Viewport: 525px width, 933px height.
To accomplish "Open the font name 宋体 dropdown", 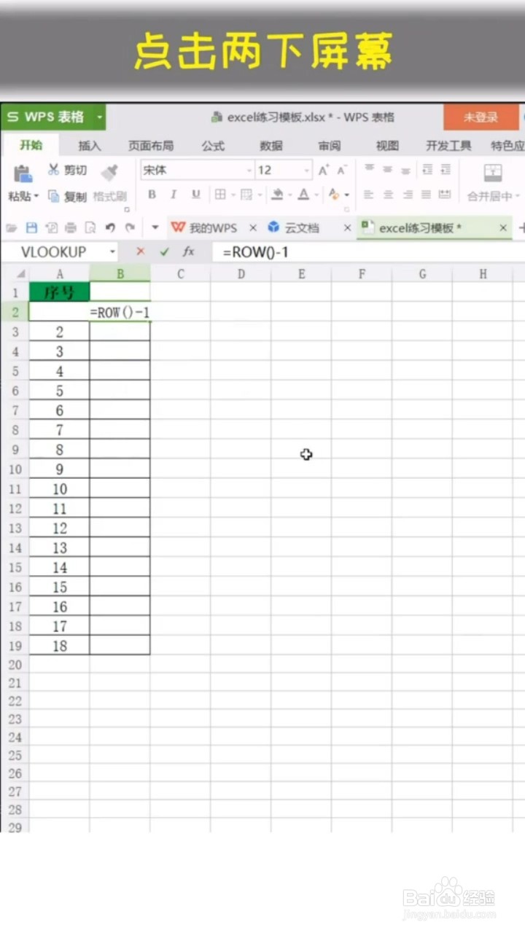I will pos(249,170).
